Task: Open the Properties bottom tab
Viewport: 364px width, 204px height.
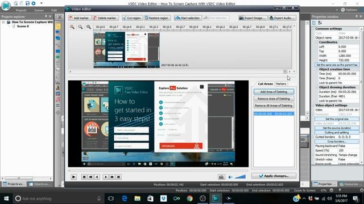Action: click(324, 184)
